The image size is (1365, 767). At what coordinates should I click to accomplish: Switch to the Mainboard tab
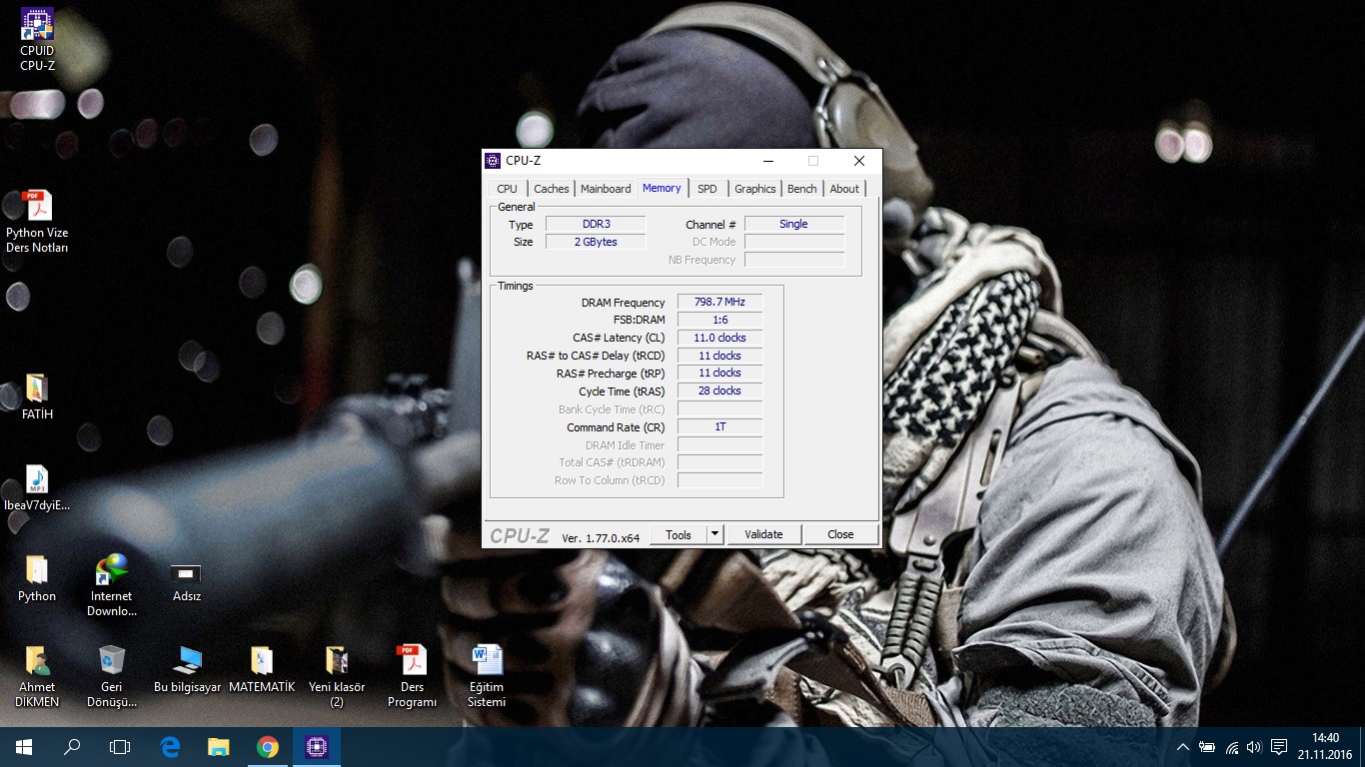(x=606, y=189)
